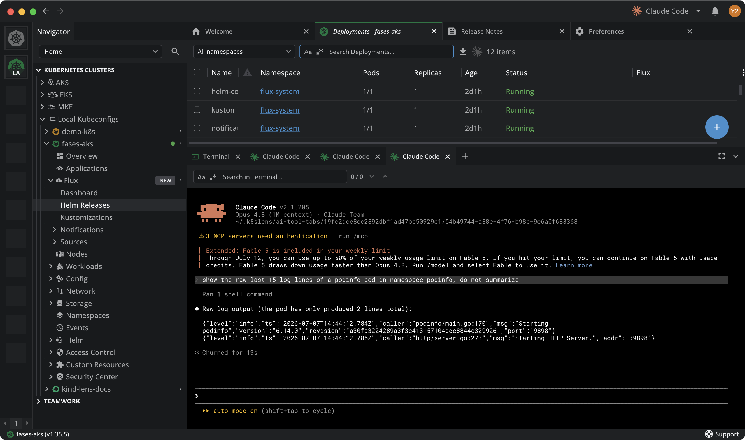Open the table column options menu
This screenshot has width=745, height=440.
[743, 73]
